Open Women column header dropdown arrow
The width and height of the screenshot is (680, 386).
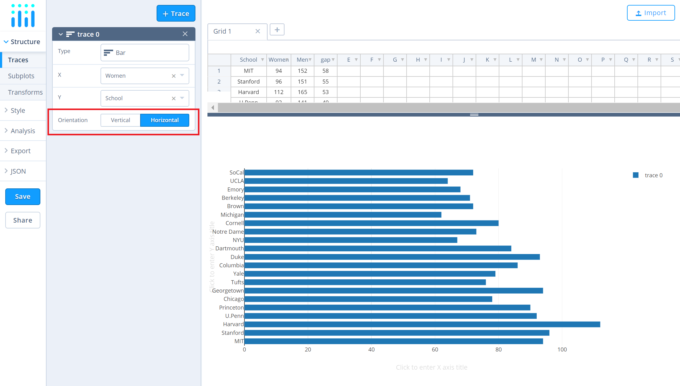click(x=287, y=60)
